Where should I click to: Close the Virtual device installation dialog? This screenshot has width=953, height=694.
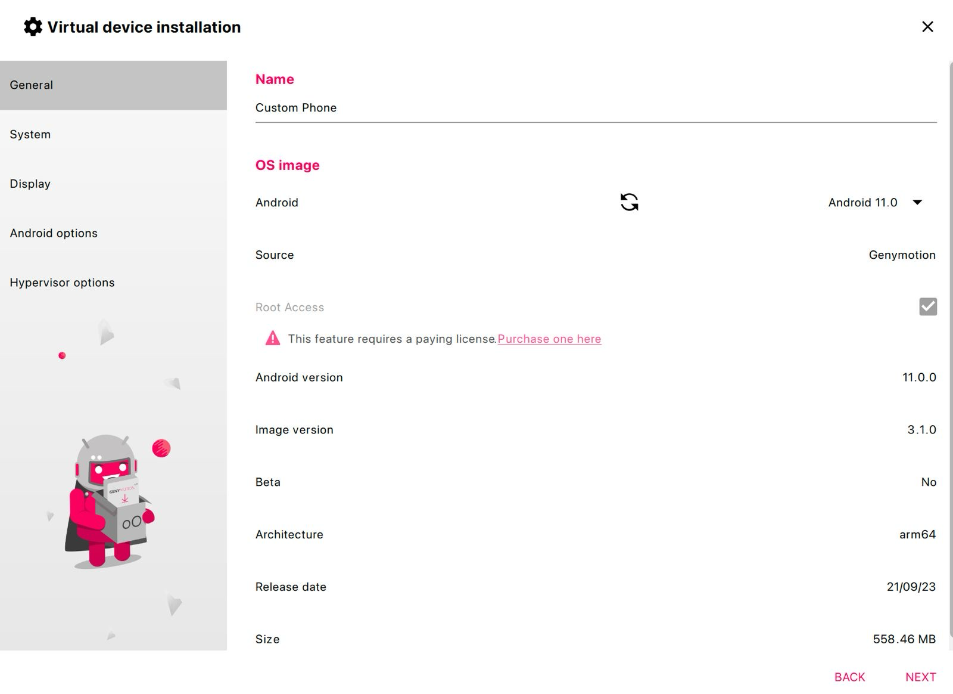coord(927,27)
